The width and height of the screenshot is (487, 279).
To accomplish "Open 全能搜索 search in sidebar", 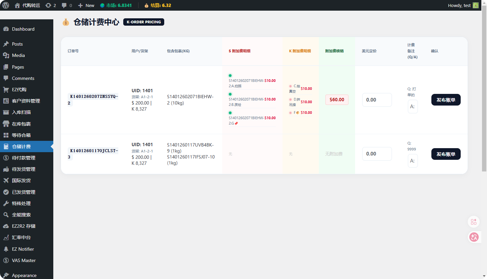I will [x=21, y=215].
